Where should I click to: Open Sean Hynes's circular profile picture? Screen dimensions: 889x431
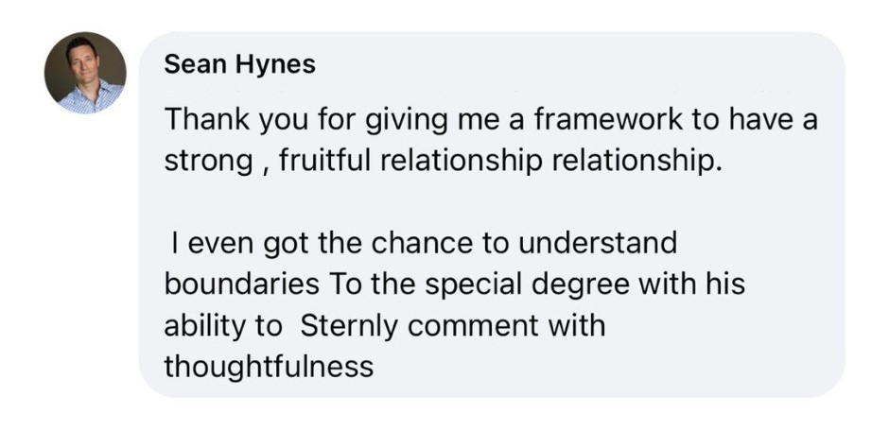85,73
